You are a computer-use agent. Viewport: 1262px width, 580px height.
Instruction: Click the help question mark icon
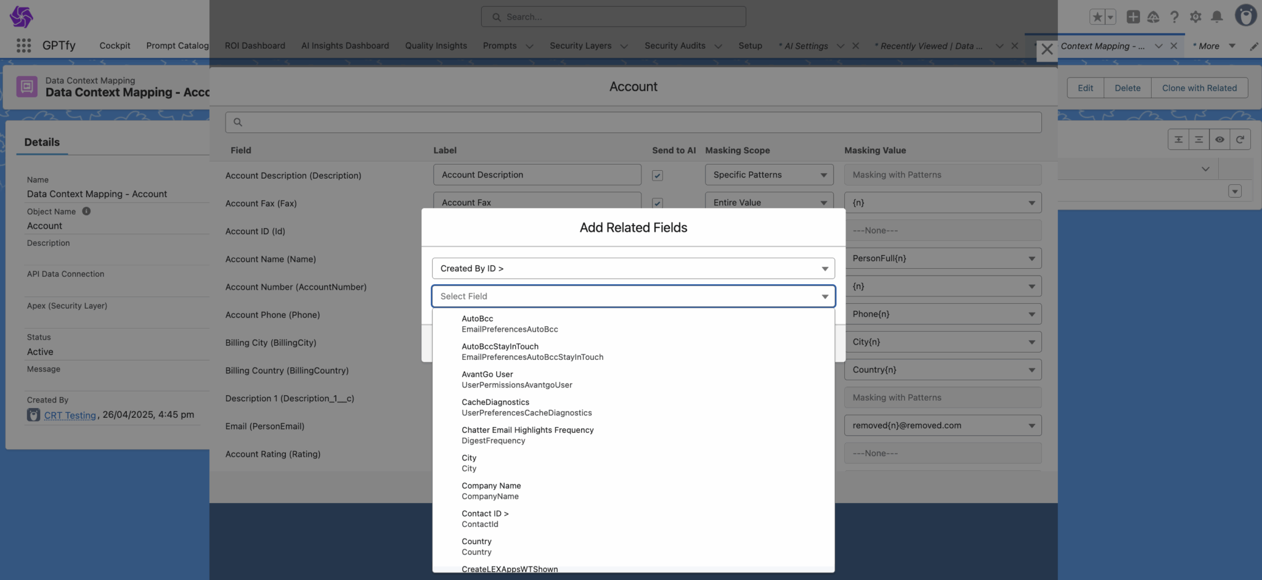coord(1174,17)
